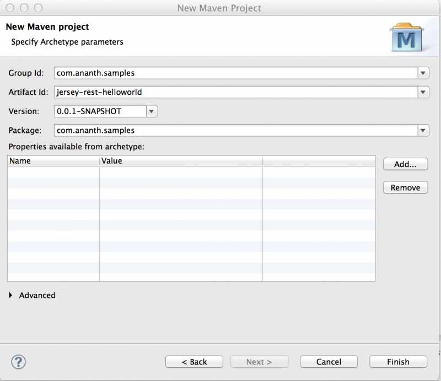The image size is (441, 381).
Task: Open the Artifact Id dropdown arrow
Action: pyautogui.click(x=423, y=92)
